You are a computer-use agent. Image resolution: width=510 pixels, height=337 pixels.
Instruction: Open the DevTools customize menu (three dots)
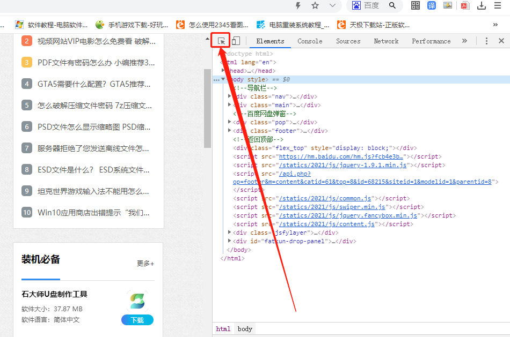[x=486, y=40]
